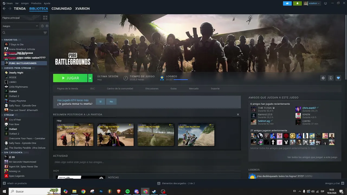
Task: Collapse the JUEGOS PARA STREAM category
Action: (2, 68)
